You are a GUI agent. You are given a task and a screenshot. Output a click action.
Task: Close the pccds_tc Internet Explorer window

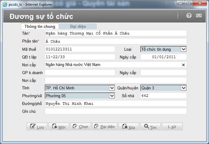(200, 3)
